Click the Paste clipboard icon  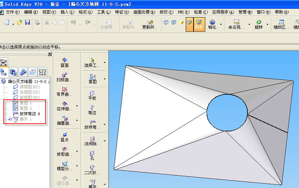click(62, 22)
